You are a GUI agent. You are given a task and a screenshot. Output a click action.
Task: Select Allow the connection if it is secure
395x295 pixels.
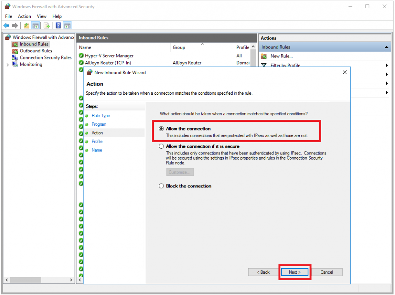161,146
